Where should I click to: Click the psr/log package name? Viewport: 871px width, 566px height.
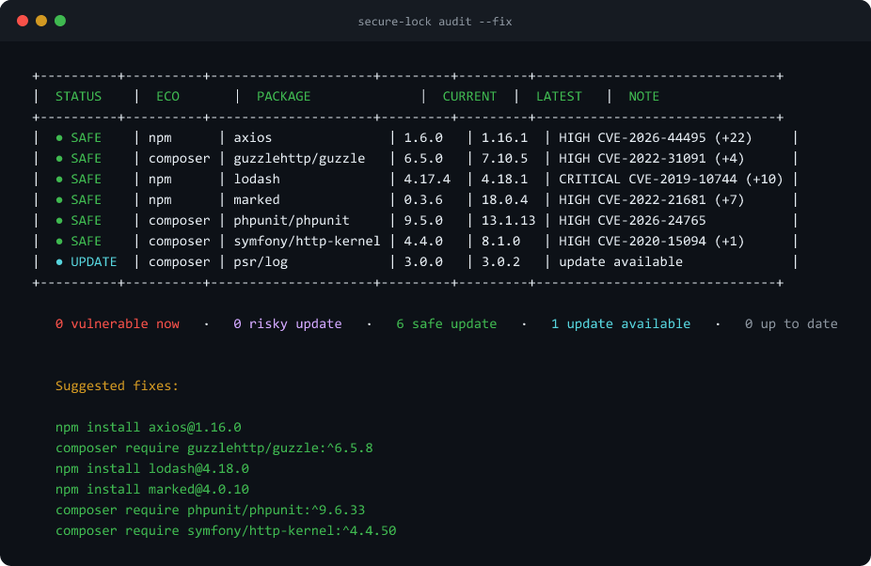coord(261,261)
